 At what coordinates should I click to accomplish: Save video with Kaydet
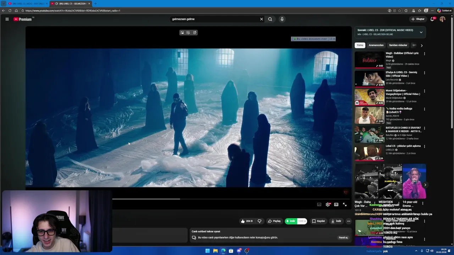(x=318, y=221)
